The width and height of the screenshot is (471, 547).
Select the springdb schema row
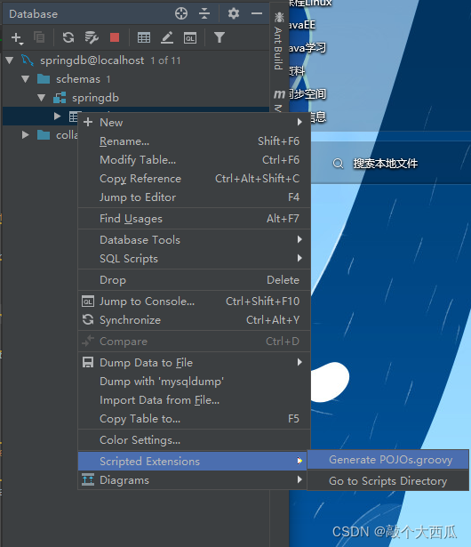pyautogui.click(x=136, y=98)
